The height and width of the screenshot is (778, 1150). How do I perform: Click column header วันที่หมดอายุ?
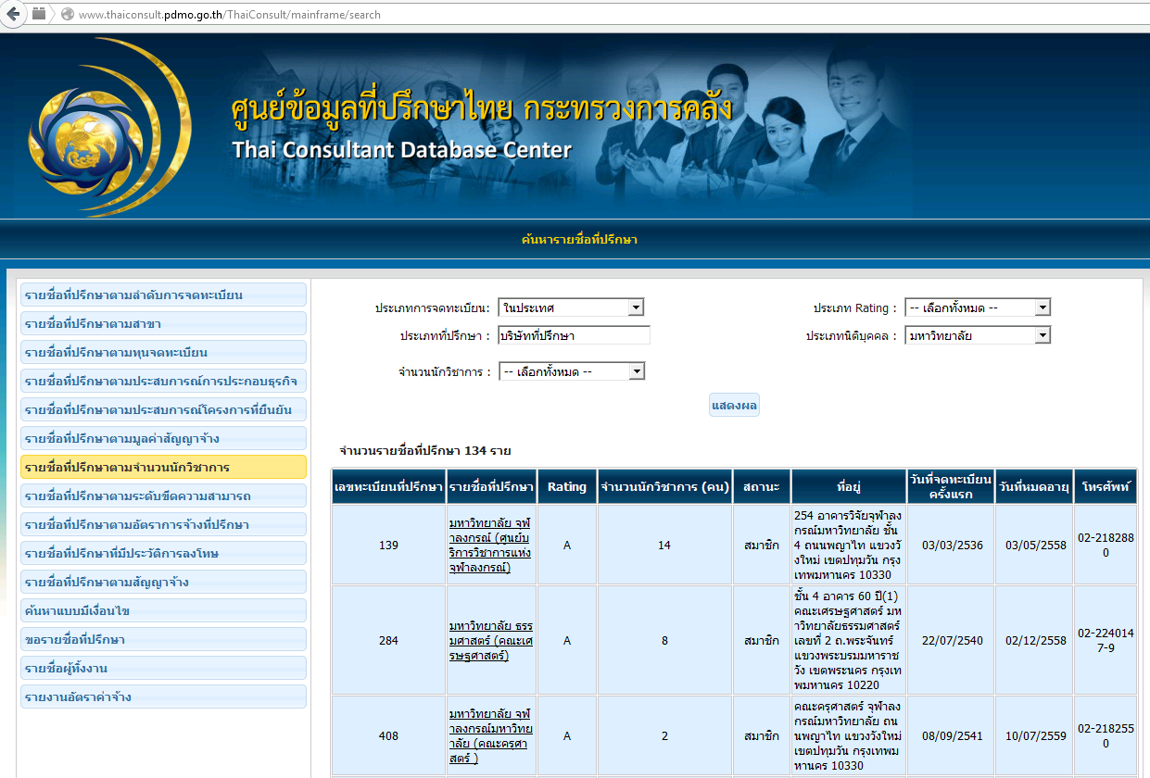click(1035, 486)
